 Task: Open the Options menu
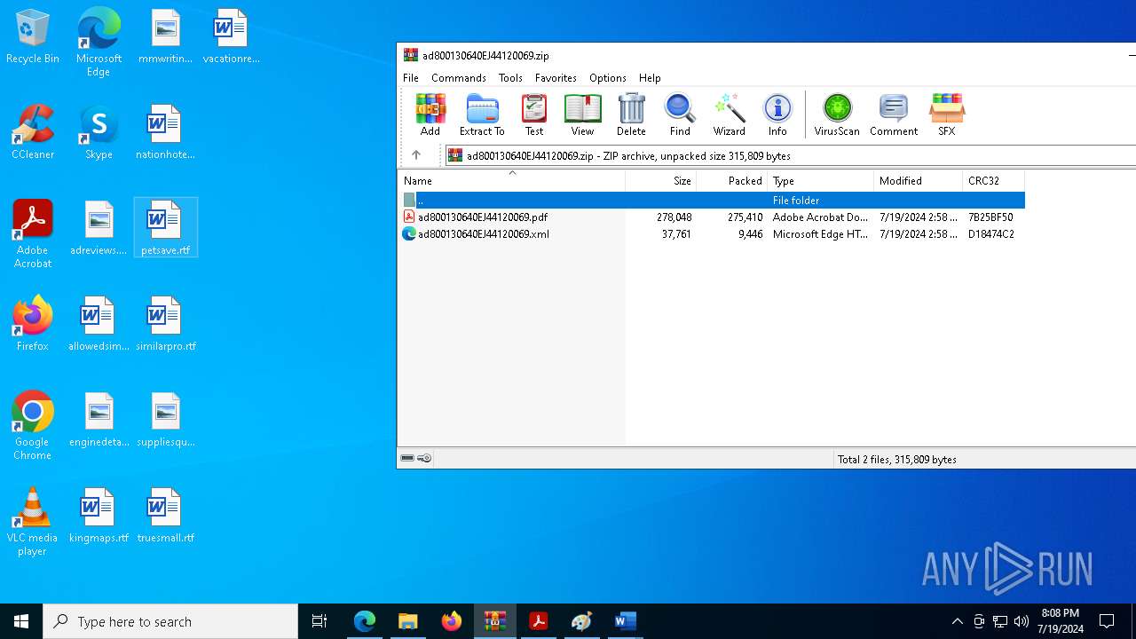coord(608,78)
